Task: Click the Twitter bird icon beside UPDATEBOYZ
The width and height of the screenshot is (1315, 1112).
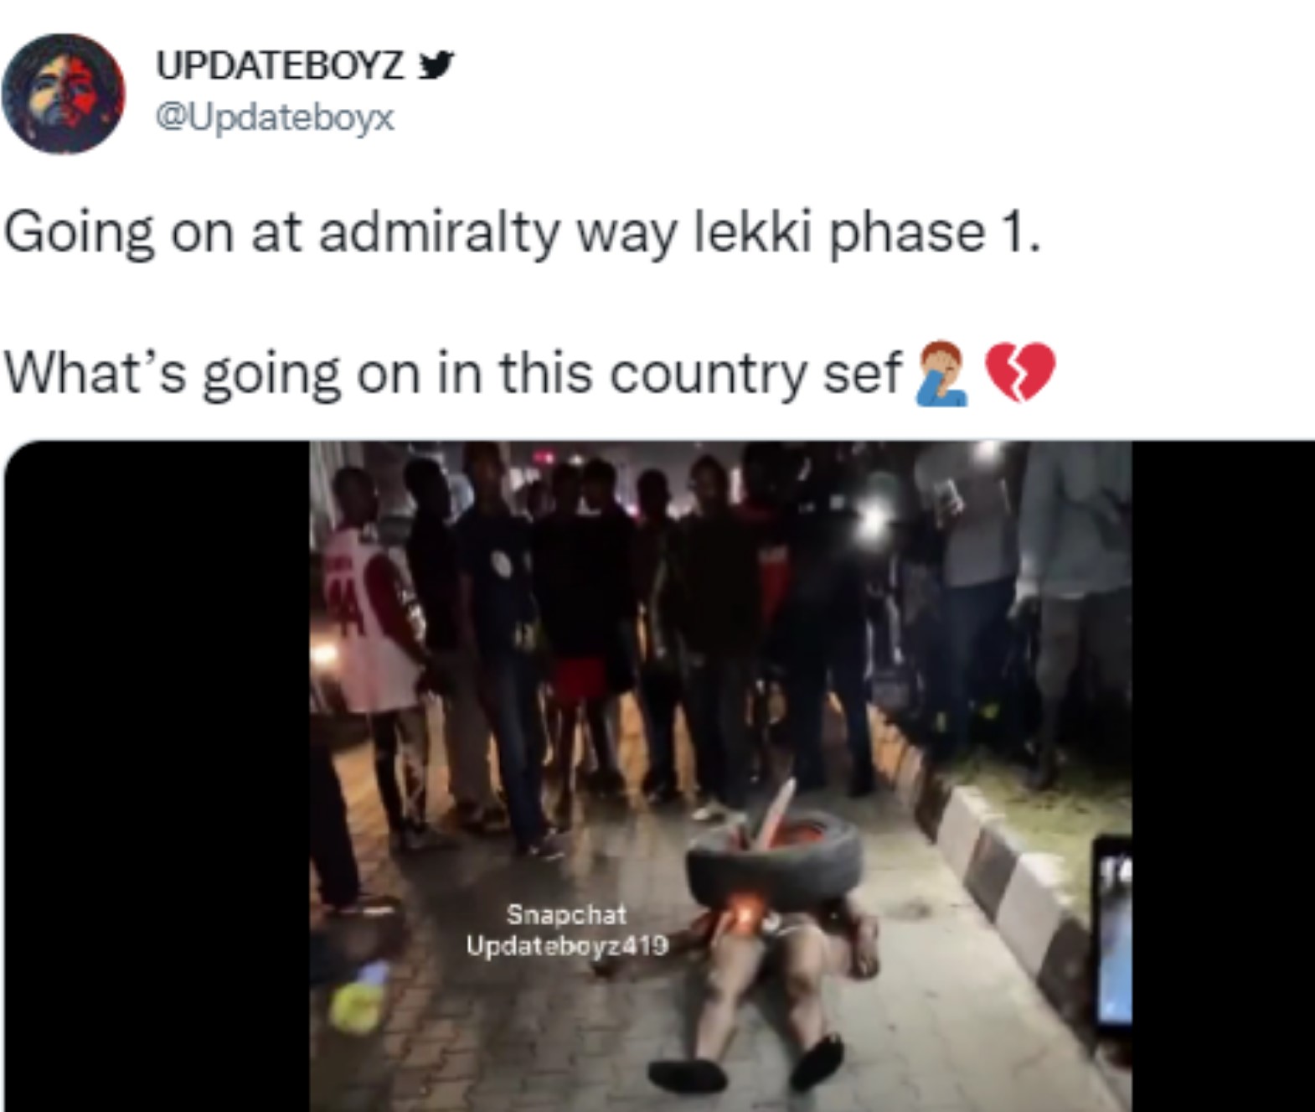Action: [436, 65]
